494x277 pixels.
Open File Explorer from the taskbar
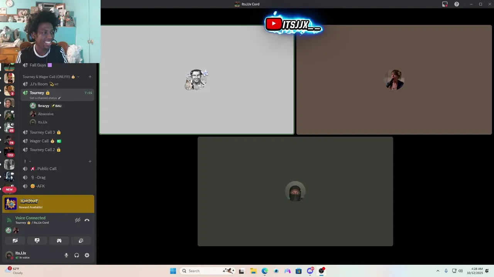click(253, 271)
